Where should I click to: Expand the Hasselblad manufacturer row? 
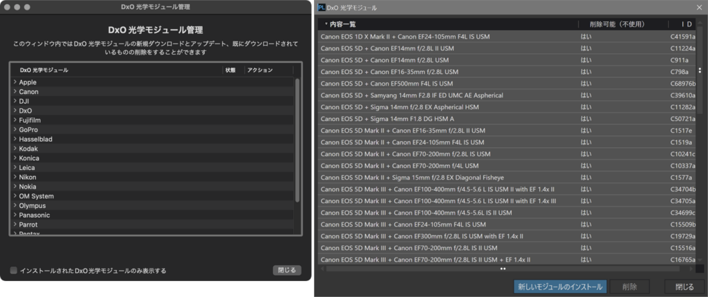15,139
